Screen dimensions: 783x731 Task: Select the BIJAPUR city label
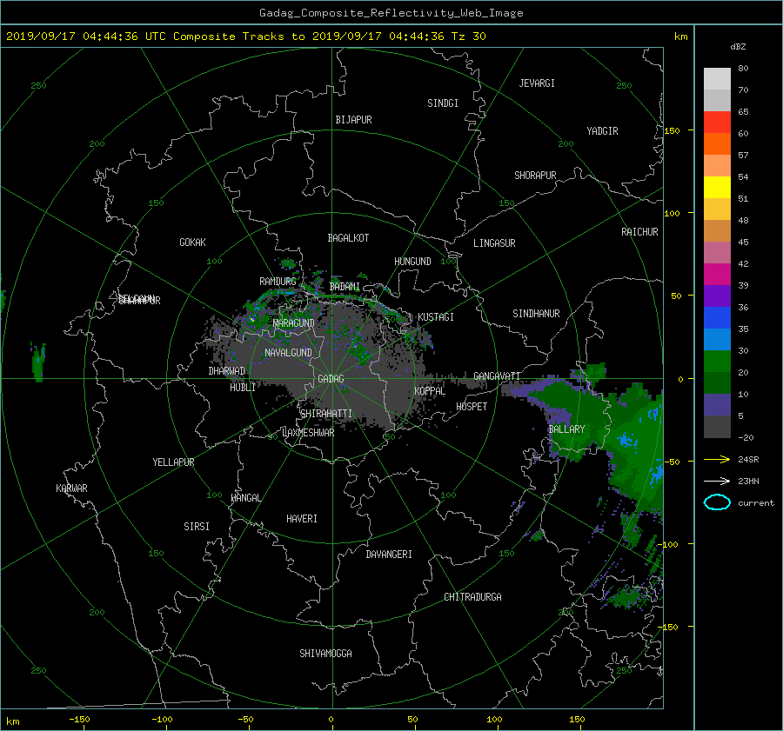[353, 120]
